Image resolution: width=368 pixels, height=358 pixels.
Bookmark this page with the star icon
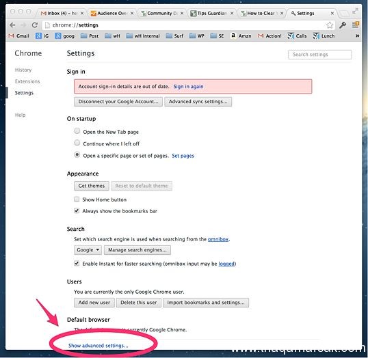[330, 25]
